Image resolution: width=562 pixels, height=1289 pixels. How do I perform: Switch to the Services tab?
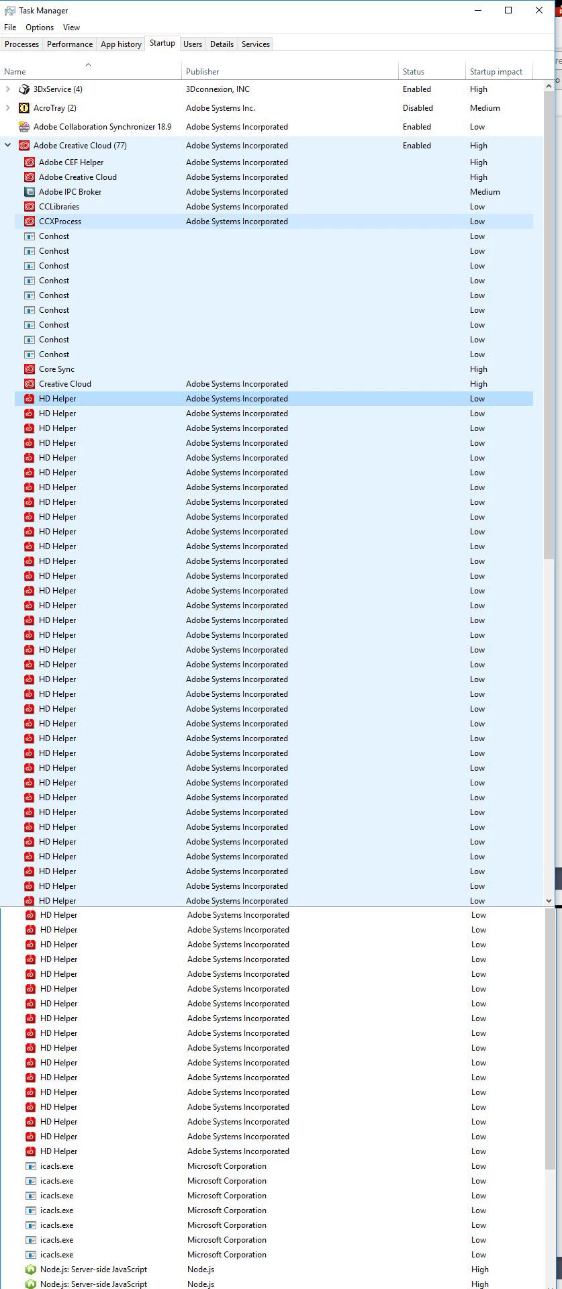(256, 44)
